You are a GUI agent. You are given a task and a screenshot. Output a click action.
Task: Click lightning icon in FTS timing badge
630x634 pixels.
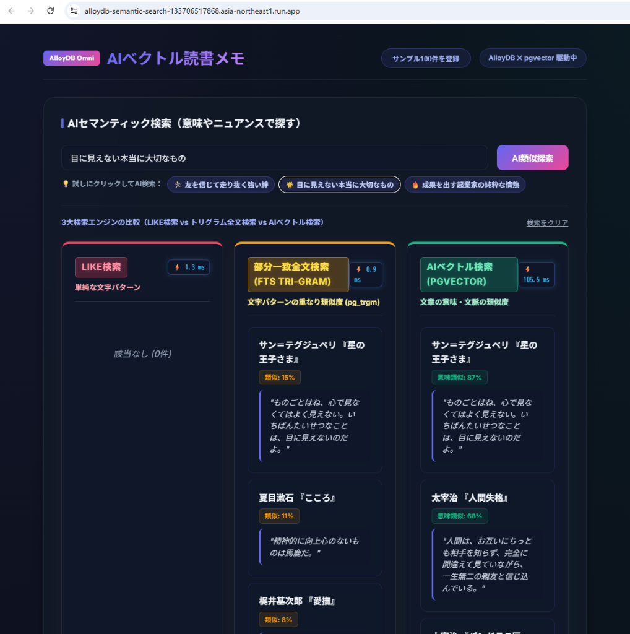pos(358,269)
